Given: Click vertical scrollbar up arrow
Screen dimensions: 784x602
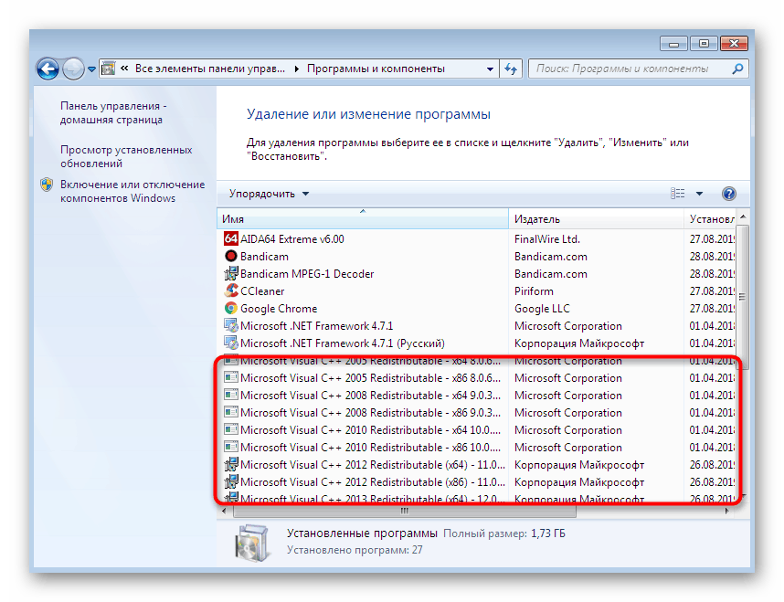Looking at the screenshot, I should [x=743, y=217].
